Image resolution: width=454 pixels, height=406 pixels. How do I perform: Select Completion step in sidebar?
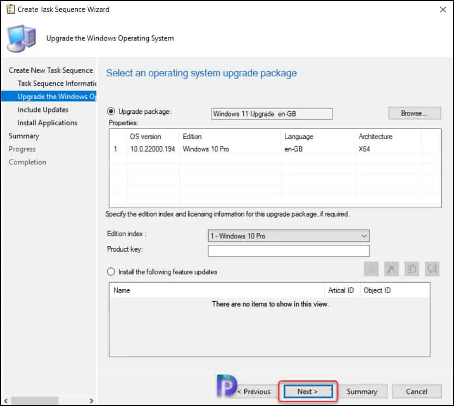click(x=27, y=162)
